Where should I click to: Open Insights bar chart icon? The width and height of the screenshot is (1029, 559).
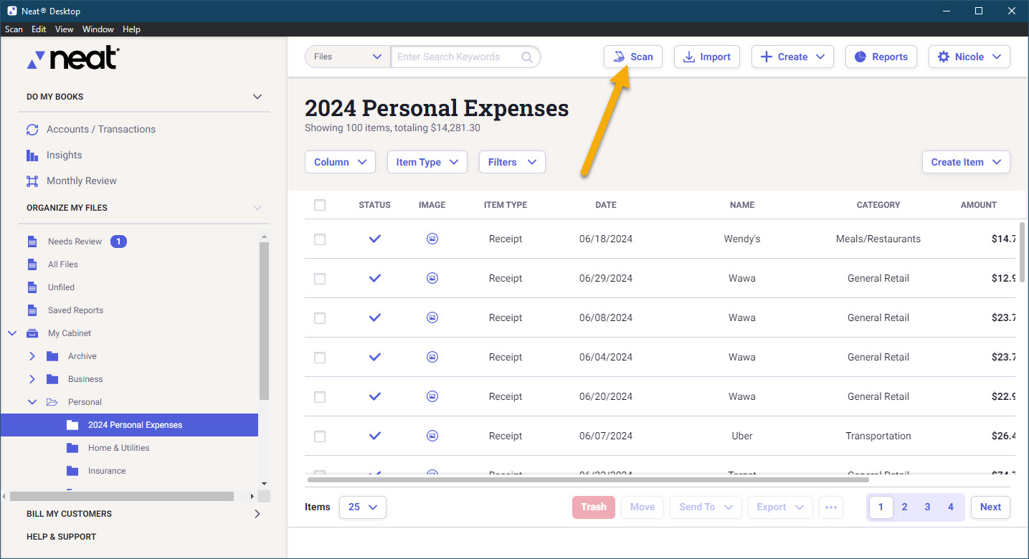point(32,156)
